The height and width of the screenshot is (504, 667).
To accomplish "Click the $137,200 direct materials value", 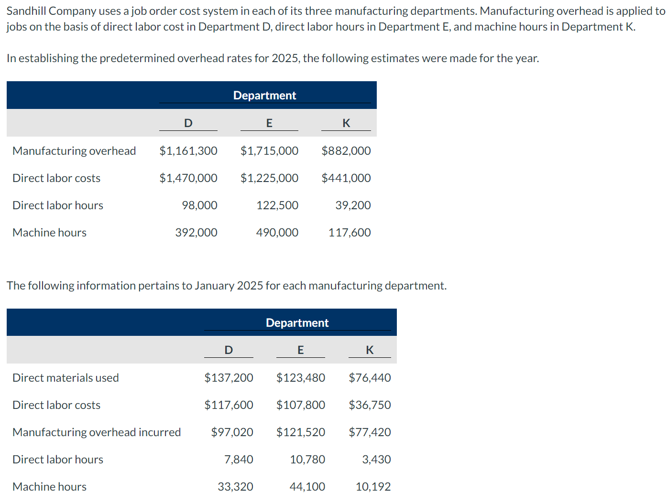I will (x=229, y=377).
